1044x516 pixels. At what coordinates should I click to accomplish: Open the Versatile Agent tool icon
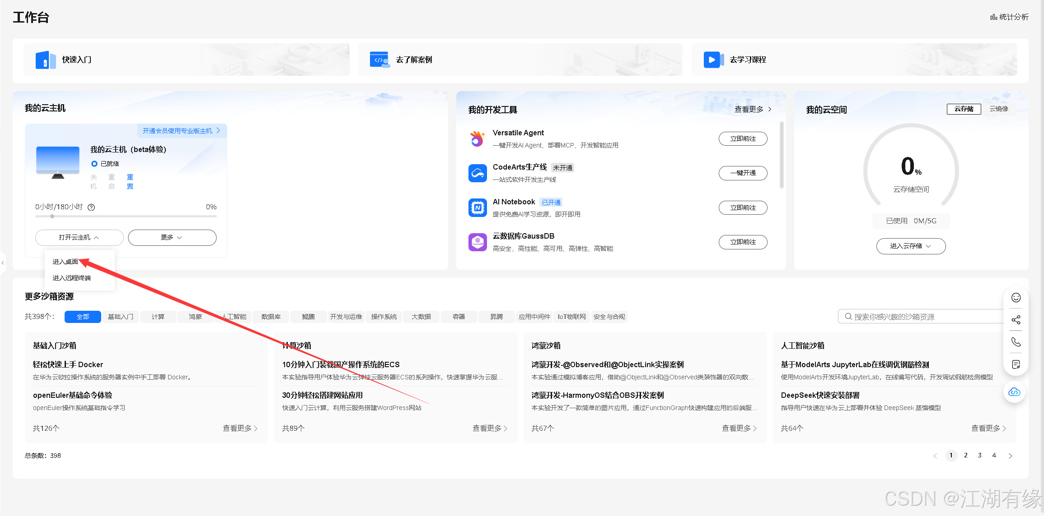click(x=478, y=139)
